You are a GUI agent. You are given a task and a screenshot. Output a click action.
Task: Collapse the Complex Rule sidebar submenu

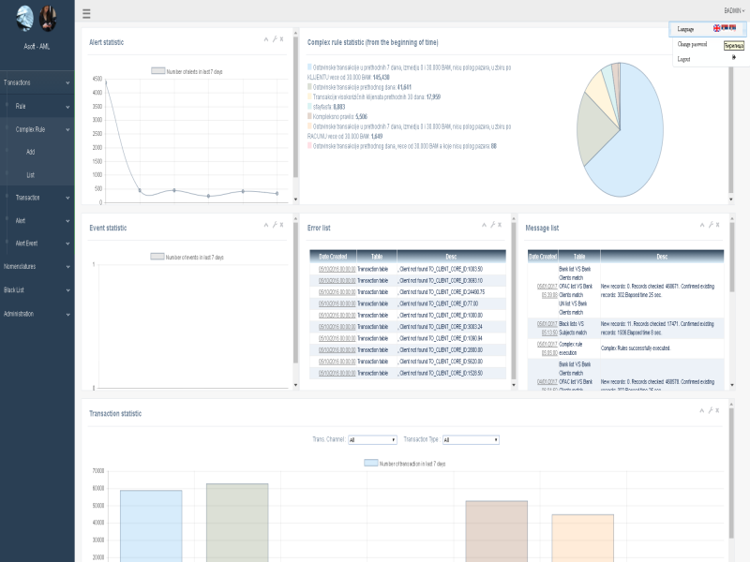point(37,129)
